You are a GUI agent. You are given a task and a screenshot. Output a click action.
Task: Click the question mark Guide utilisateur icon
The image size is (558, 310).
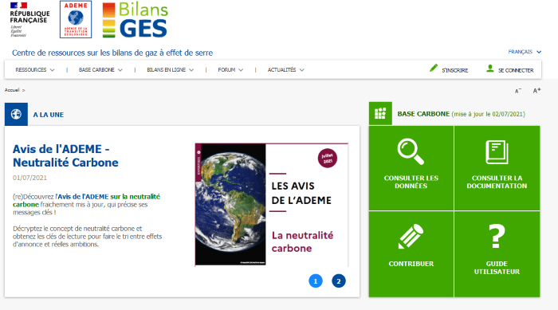point(497,236)
